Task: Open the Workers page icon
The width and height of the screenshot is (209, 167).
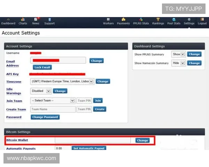Action: 108,21
